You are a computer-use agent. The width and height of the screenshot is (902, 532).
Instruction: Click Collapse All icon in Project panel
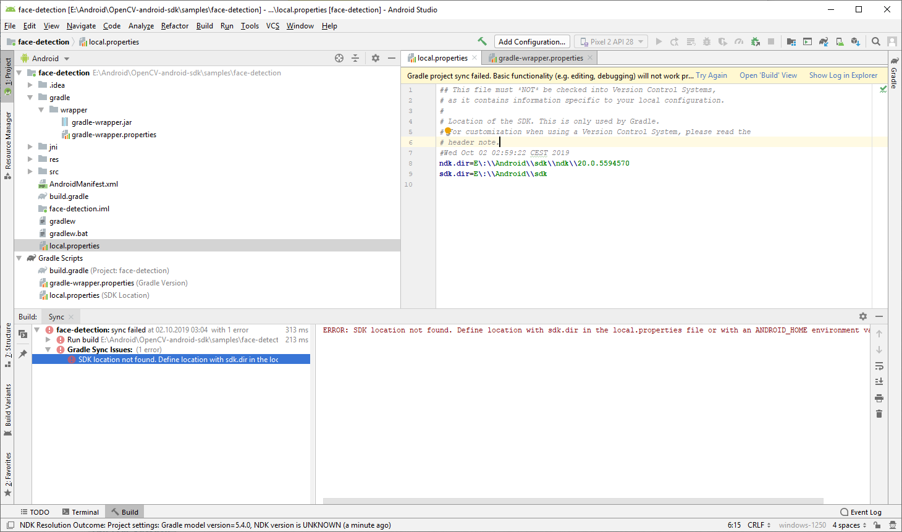[x=355, y=58]
